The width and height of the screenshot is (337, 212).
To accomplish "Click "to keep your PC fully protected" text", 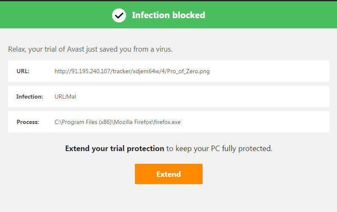I will coord(219,149).
